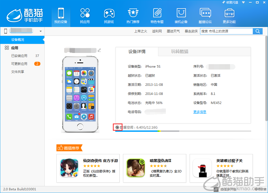Image resolution: width=268 pixels, height=193 pixels.
Task: Go to 找应用 in the top navigation
Action: pyautogui.click(x=85, y=16)
